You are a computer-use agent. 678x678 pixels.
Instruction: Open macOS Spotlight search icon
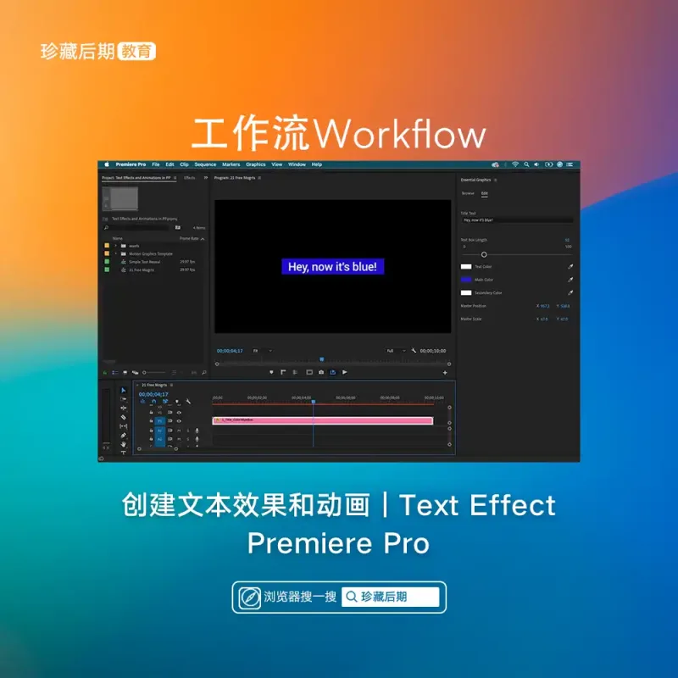click(x=526, y=164)
